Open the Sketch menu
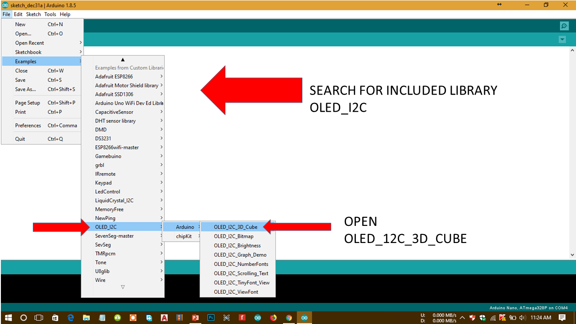576x324 pixels. coord(33,14)
